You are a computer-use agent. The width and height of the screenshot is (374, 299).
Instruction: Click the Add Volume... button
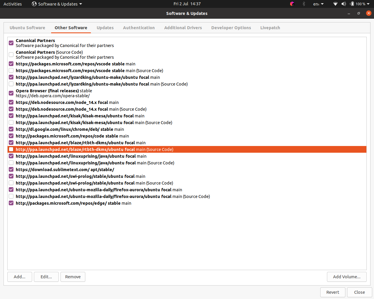click(347, 277)
